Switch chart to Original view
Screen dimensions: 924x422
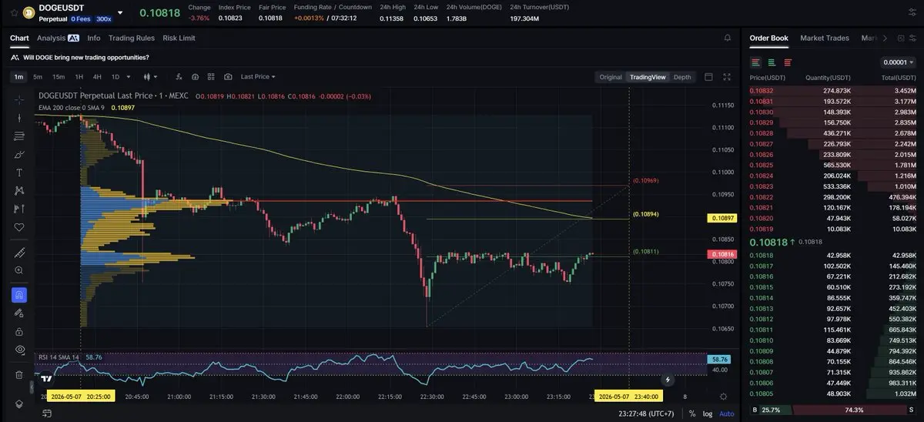[611, 77]
